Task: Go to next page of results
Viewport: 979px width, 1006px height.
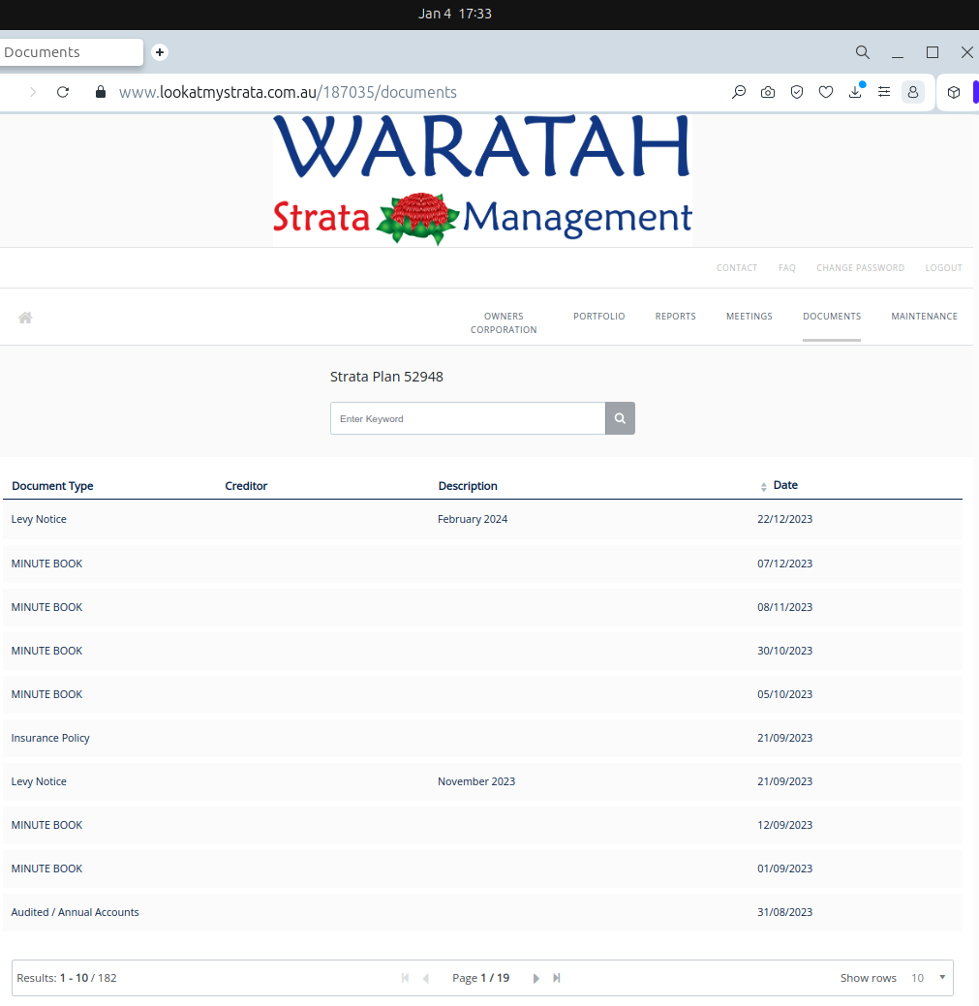Action: click(x=536, y=978)
